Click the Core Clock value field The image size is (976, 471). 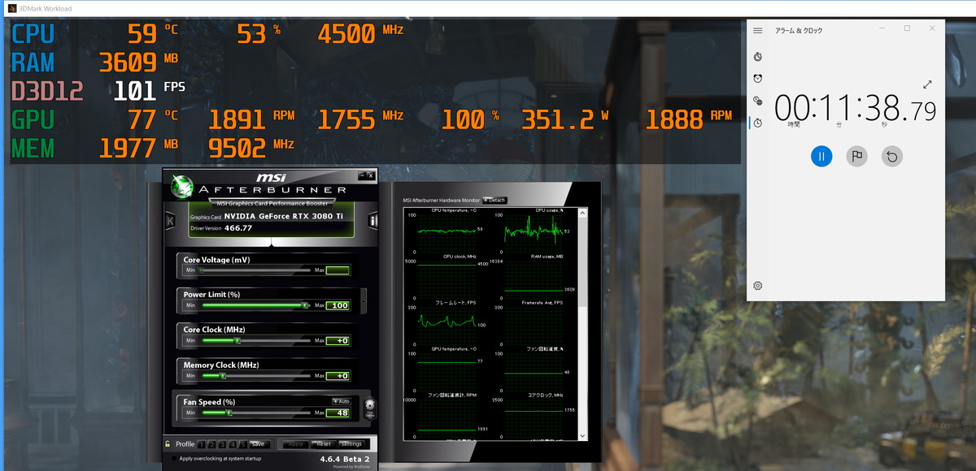(x=338, y=341)
